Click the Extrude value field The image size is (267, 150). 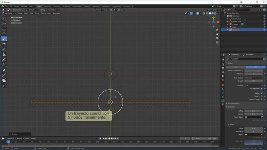254,114
